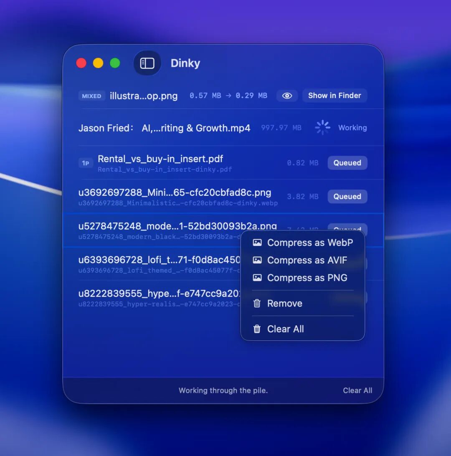Click the 997.97 MB size value
451x456 pixels.
(281, 128)
